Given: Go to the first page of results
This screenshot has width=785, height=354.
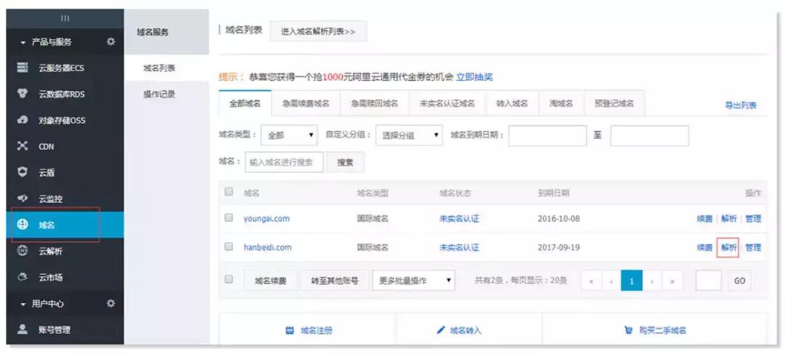Looking at the screenshot, I should (x=591, y=281).
